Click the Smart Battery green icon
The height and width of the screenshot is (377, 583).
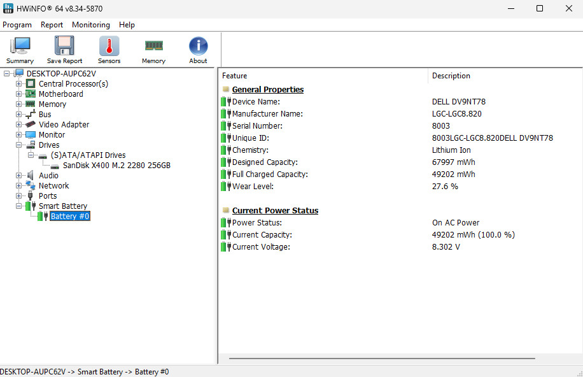coord(31,206)
